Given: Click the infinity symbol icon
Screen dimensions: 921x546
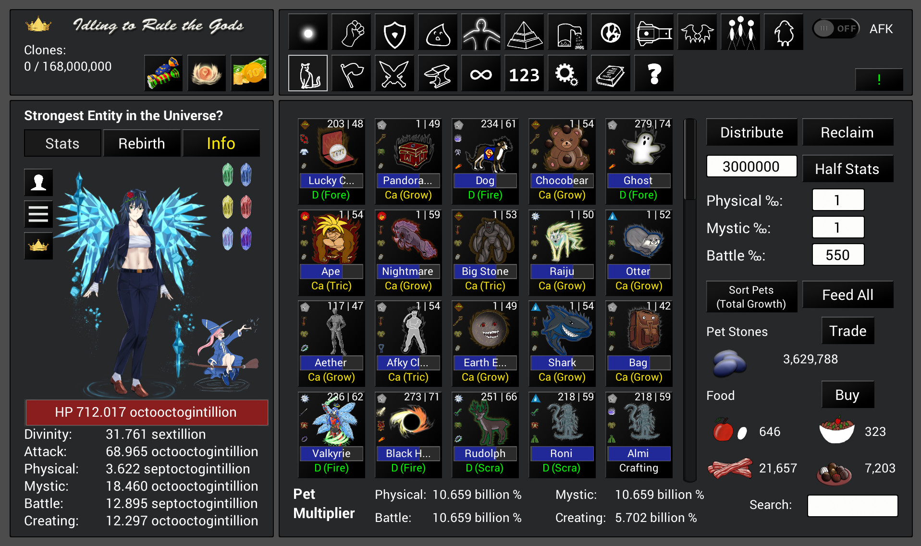Looking at the screenshot, I should tap(480, 73).
